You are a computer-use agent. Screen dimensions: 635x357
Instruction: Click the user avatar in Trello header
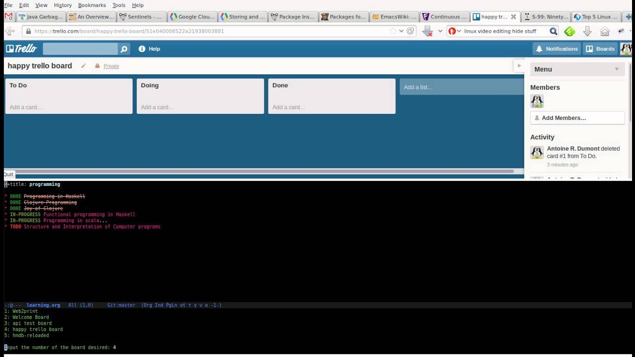pos(626,49)
